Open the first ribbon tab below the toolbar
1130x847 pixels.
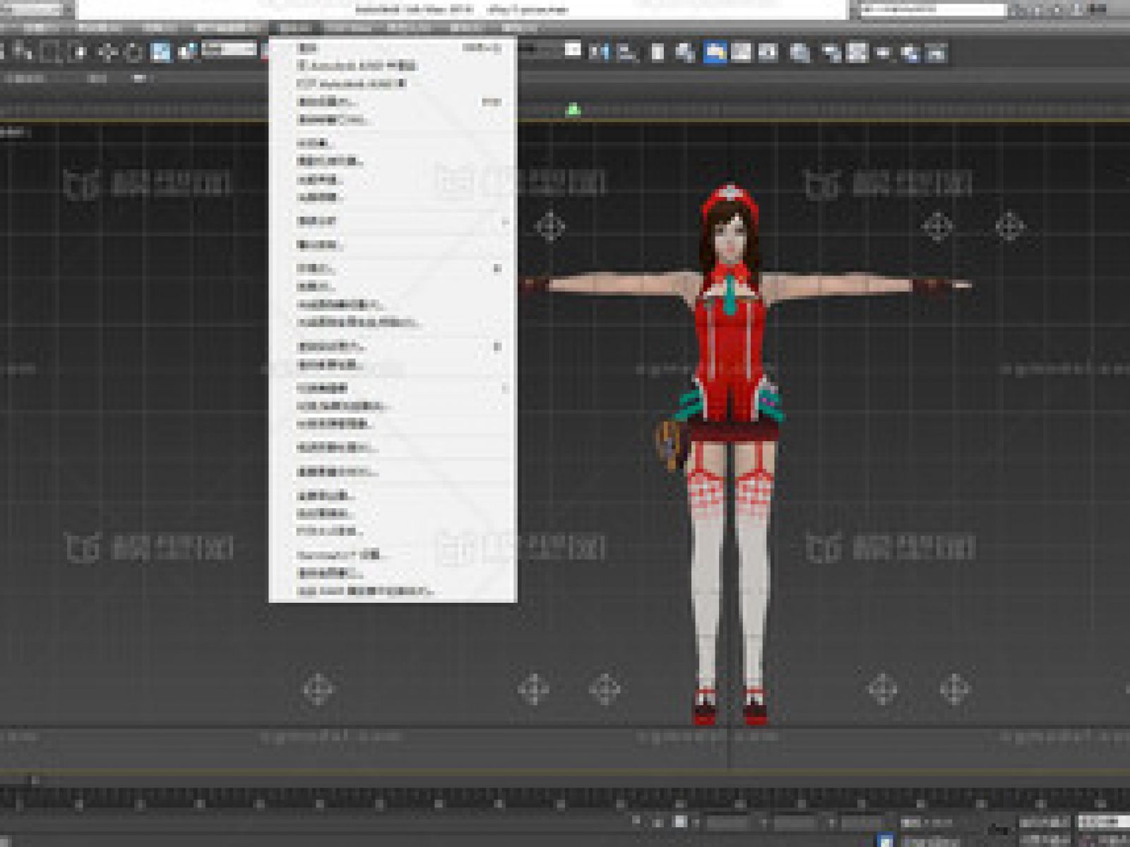pos(25,78)
